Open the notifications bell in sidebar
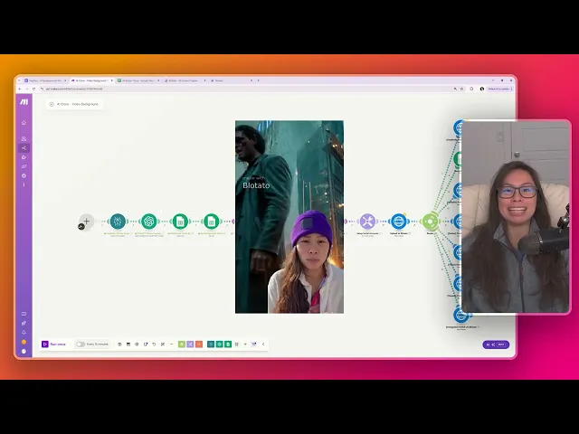 (24, 333)
